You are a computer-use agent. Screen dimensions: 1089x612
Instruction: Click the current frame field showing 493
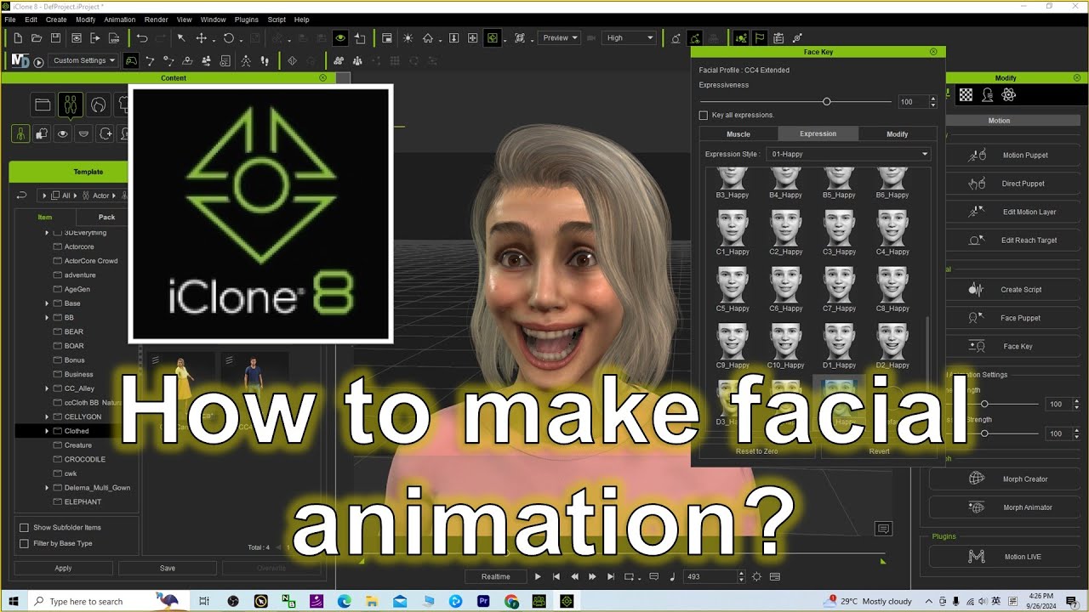(710, 576)
